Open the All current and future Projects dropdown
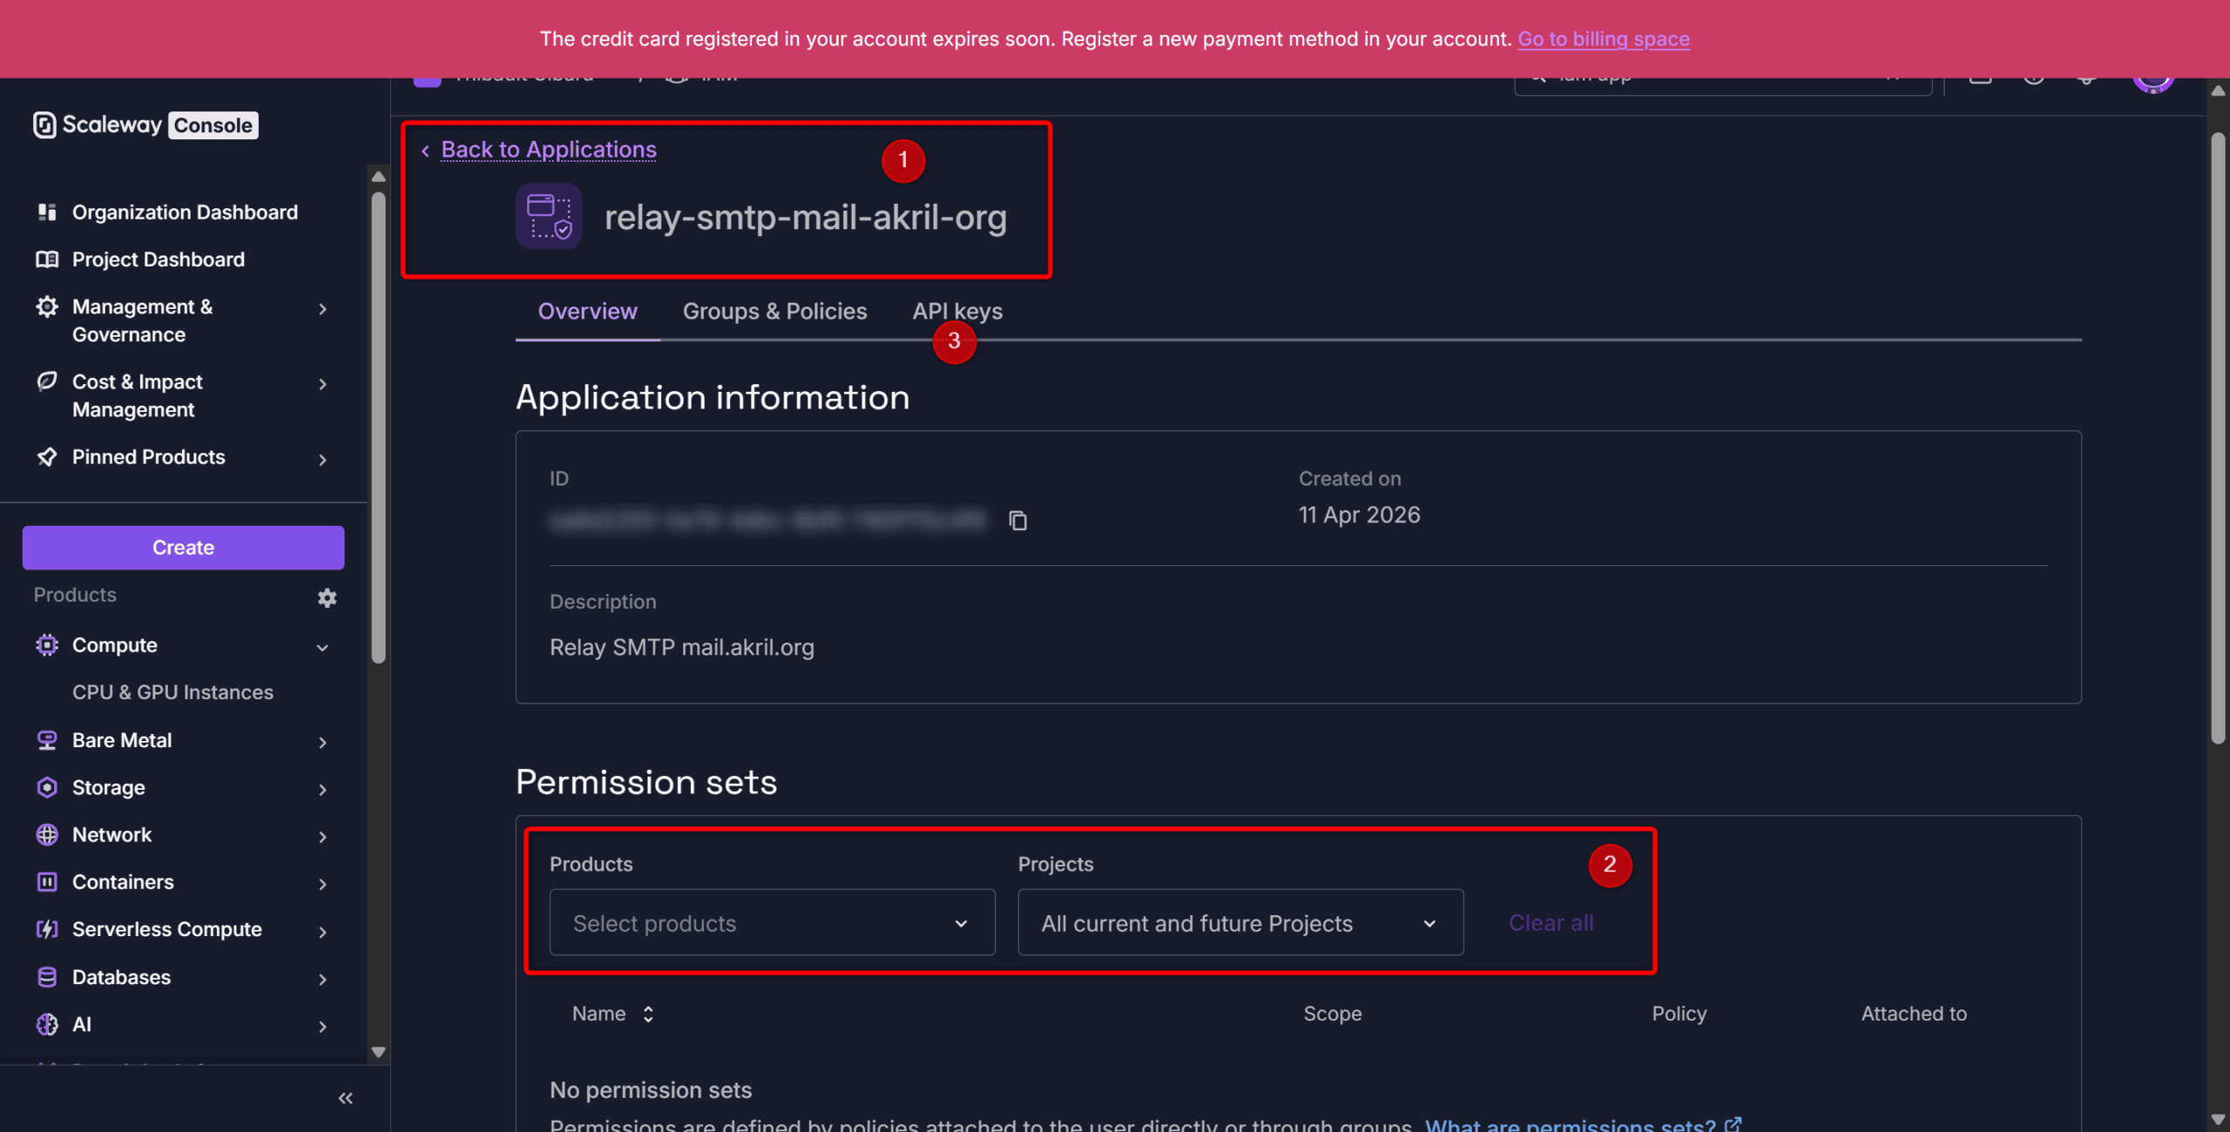The image size is (2230, 1132). 1240,923
